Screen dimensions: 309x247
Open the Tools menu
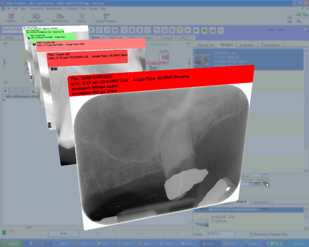(83, 9)
